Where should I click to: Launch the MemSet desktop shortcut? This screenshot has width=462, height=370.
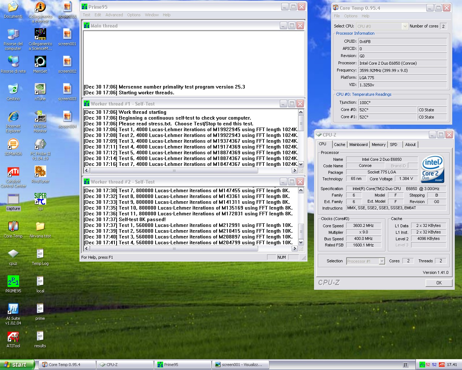(40, 65)
